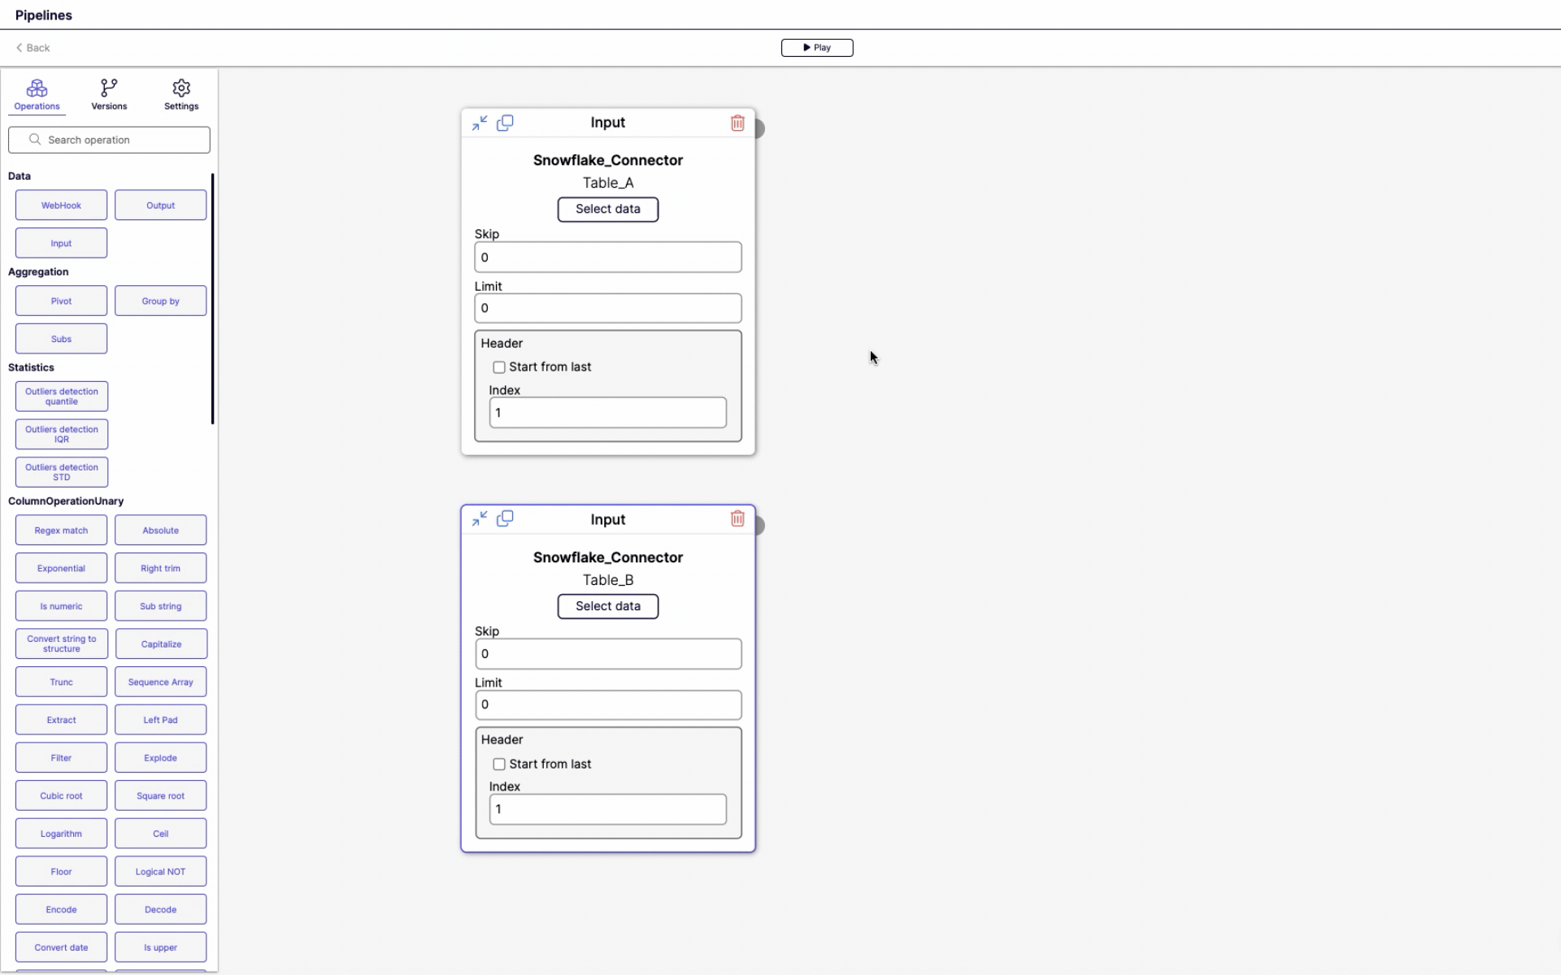Duplicate the Table_A Input node
The height and width of the screenshot is (975, 1561).
pos(506,122)
